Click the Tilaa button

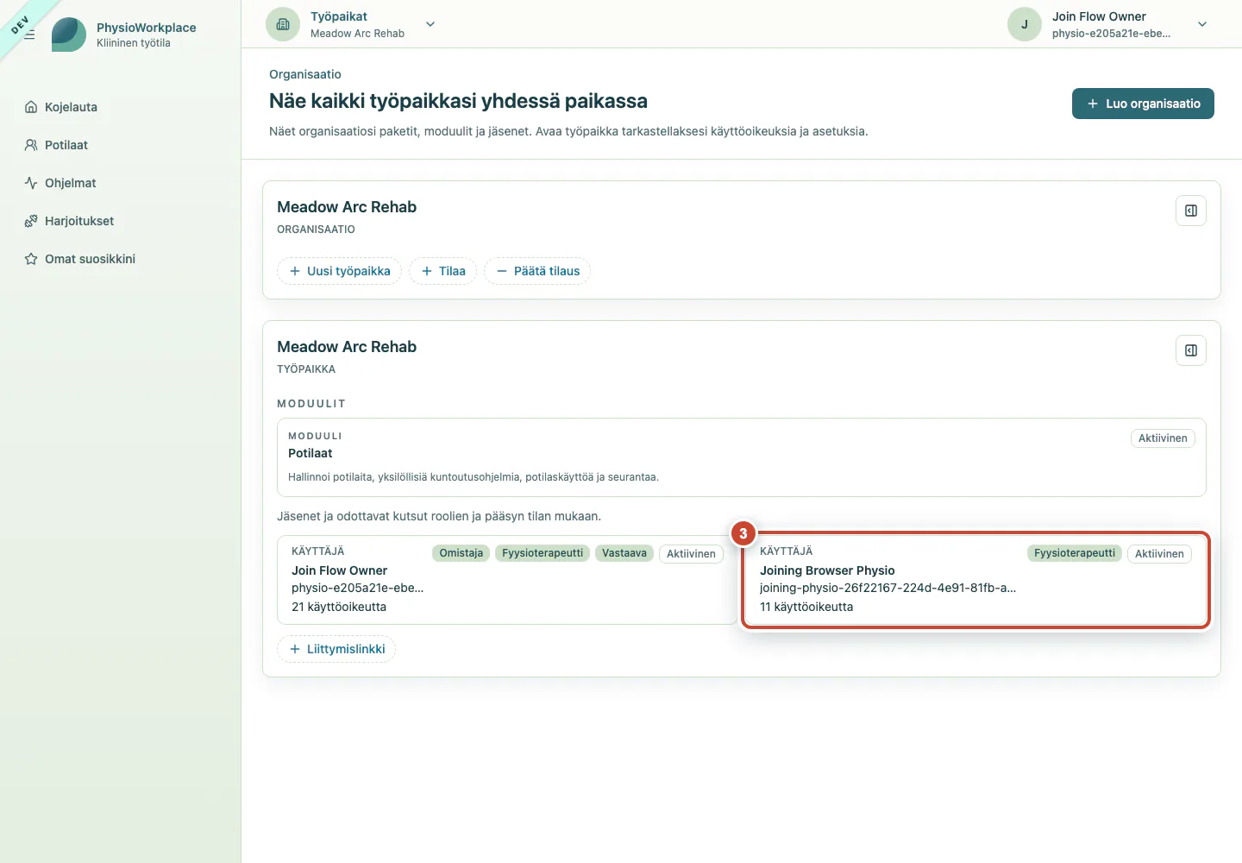443,271
